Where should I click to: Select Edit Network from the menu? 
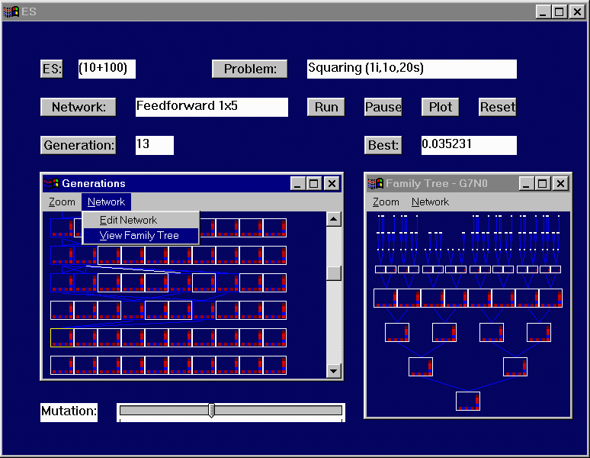(129, 220)
